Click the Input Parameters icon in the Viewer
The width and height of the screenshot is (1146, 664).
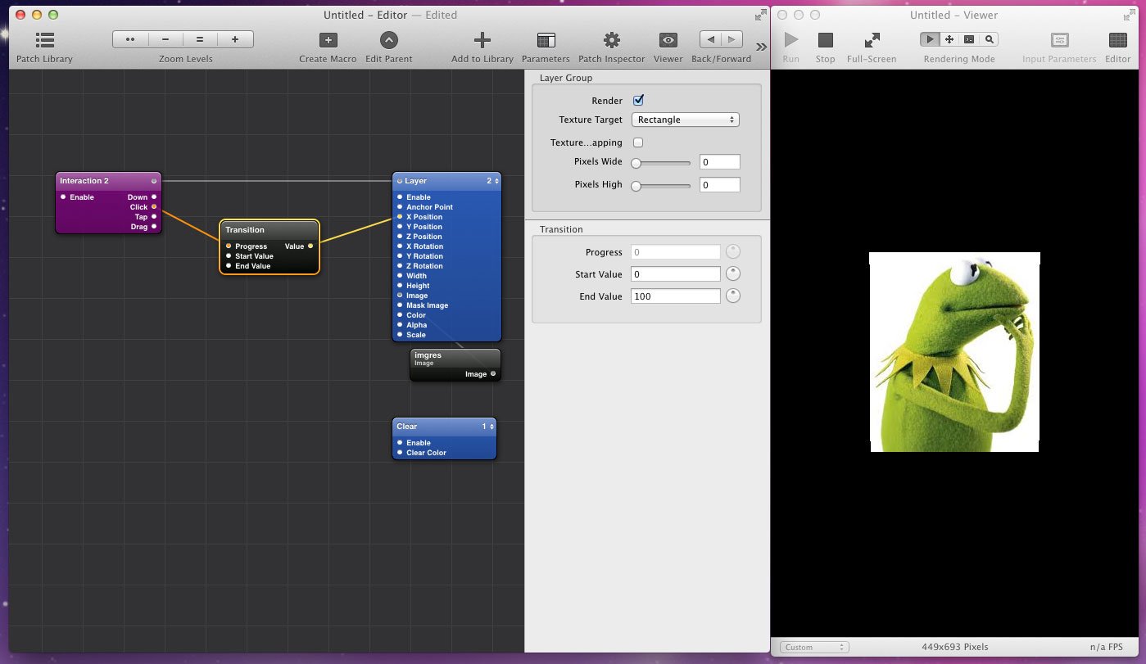[x=1059, y=39]
